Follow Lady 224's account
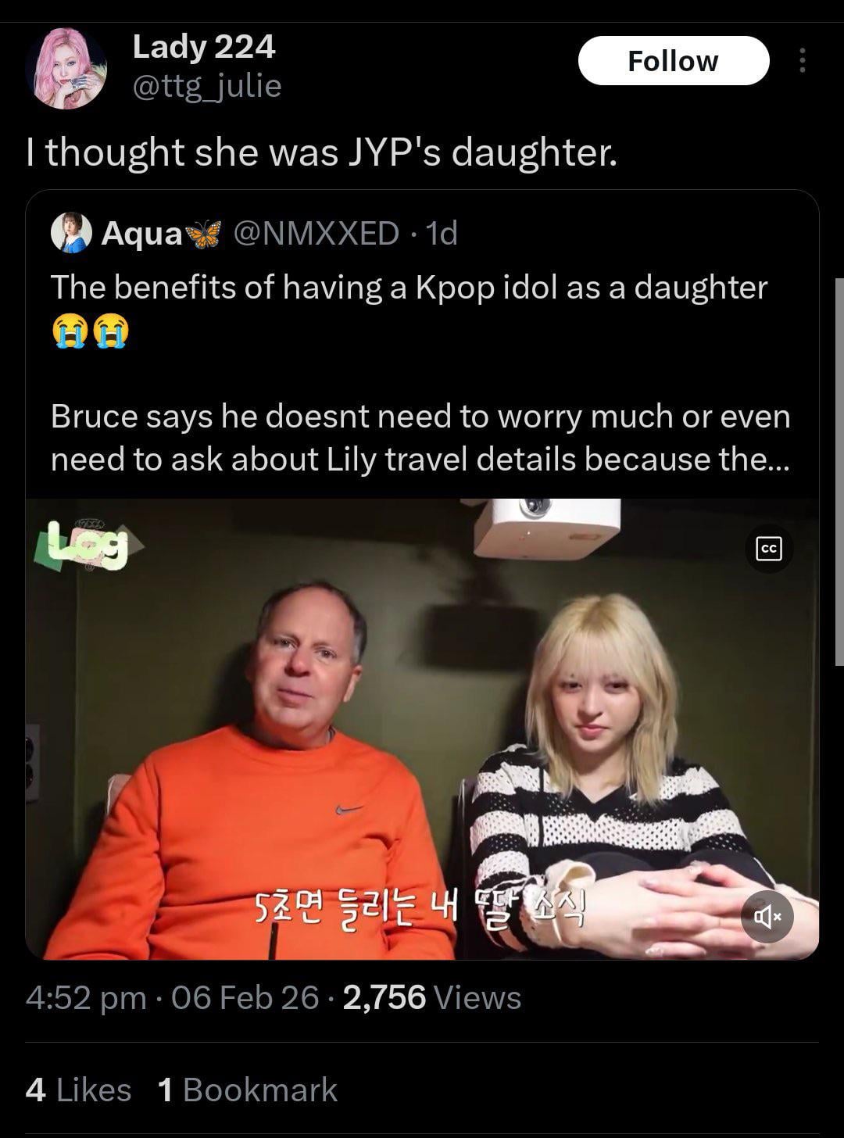The width and height of the screenshot is (844, 1138). click(x=673, y=61)
